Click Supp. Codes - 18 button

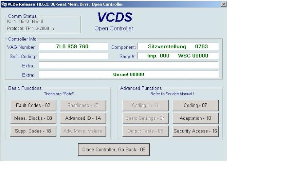point(33,131)
